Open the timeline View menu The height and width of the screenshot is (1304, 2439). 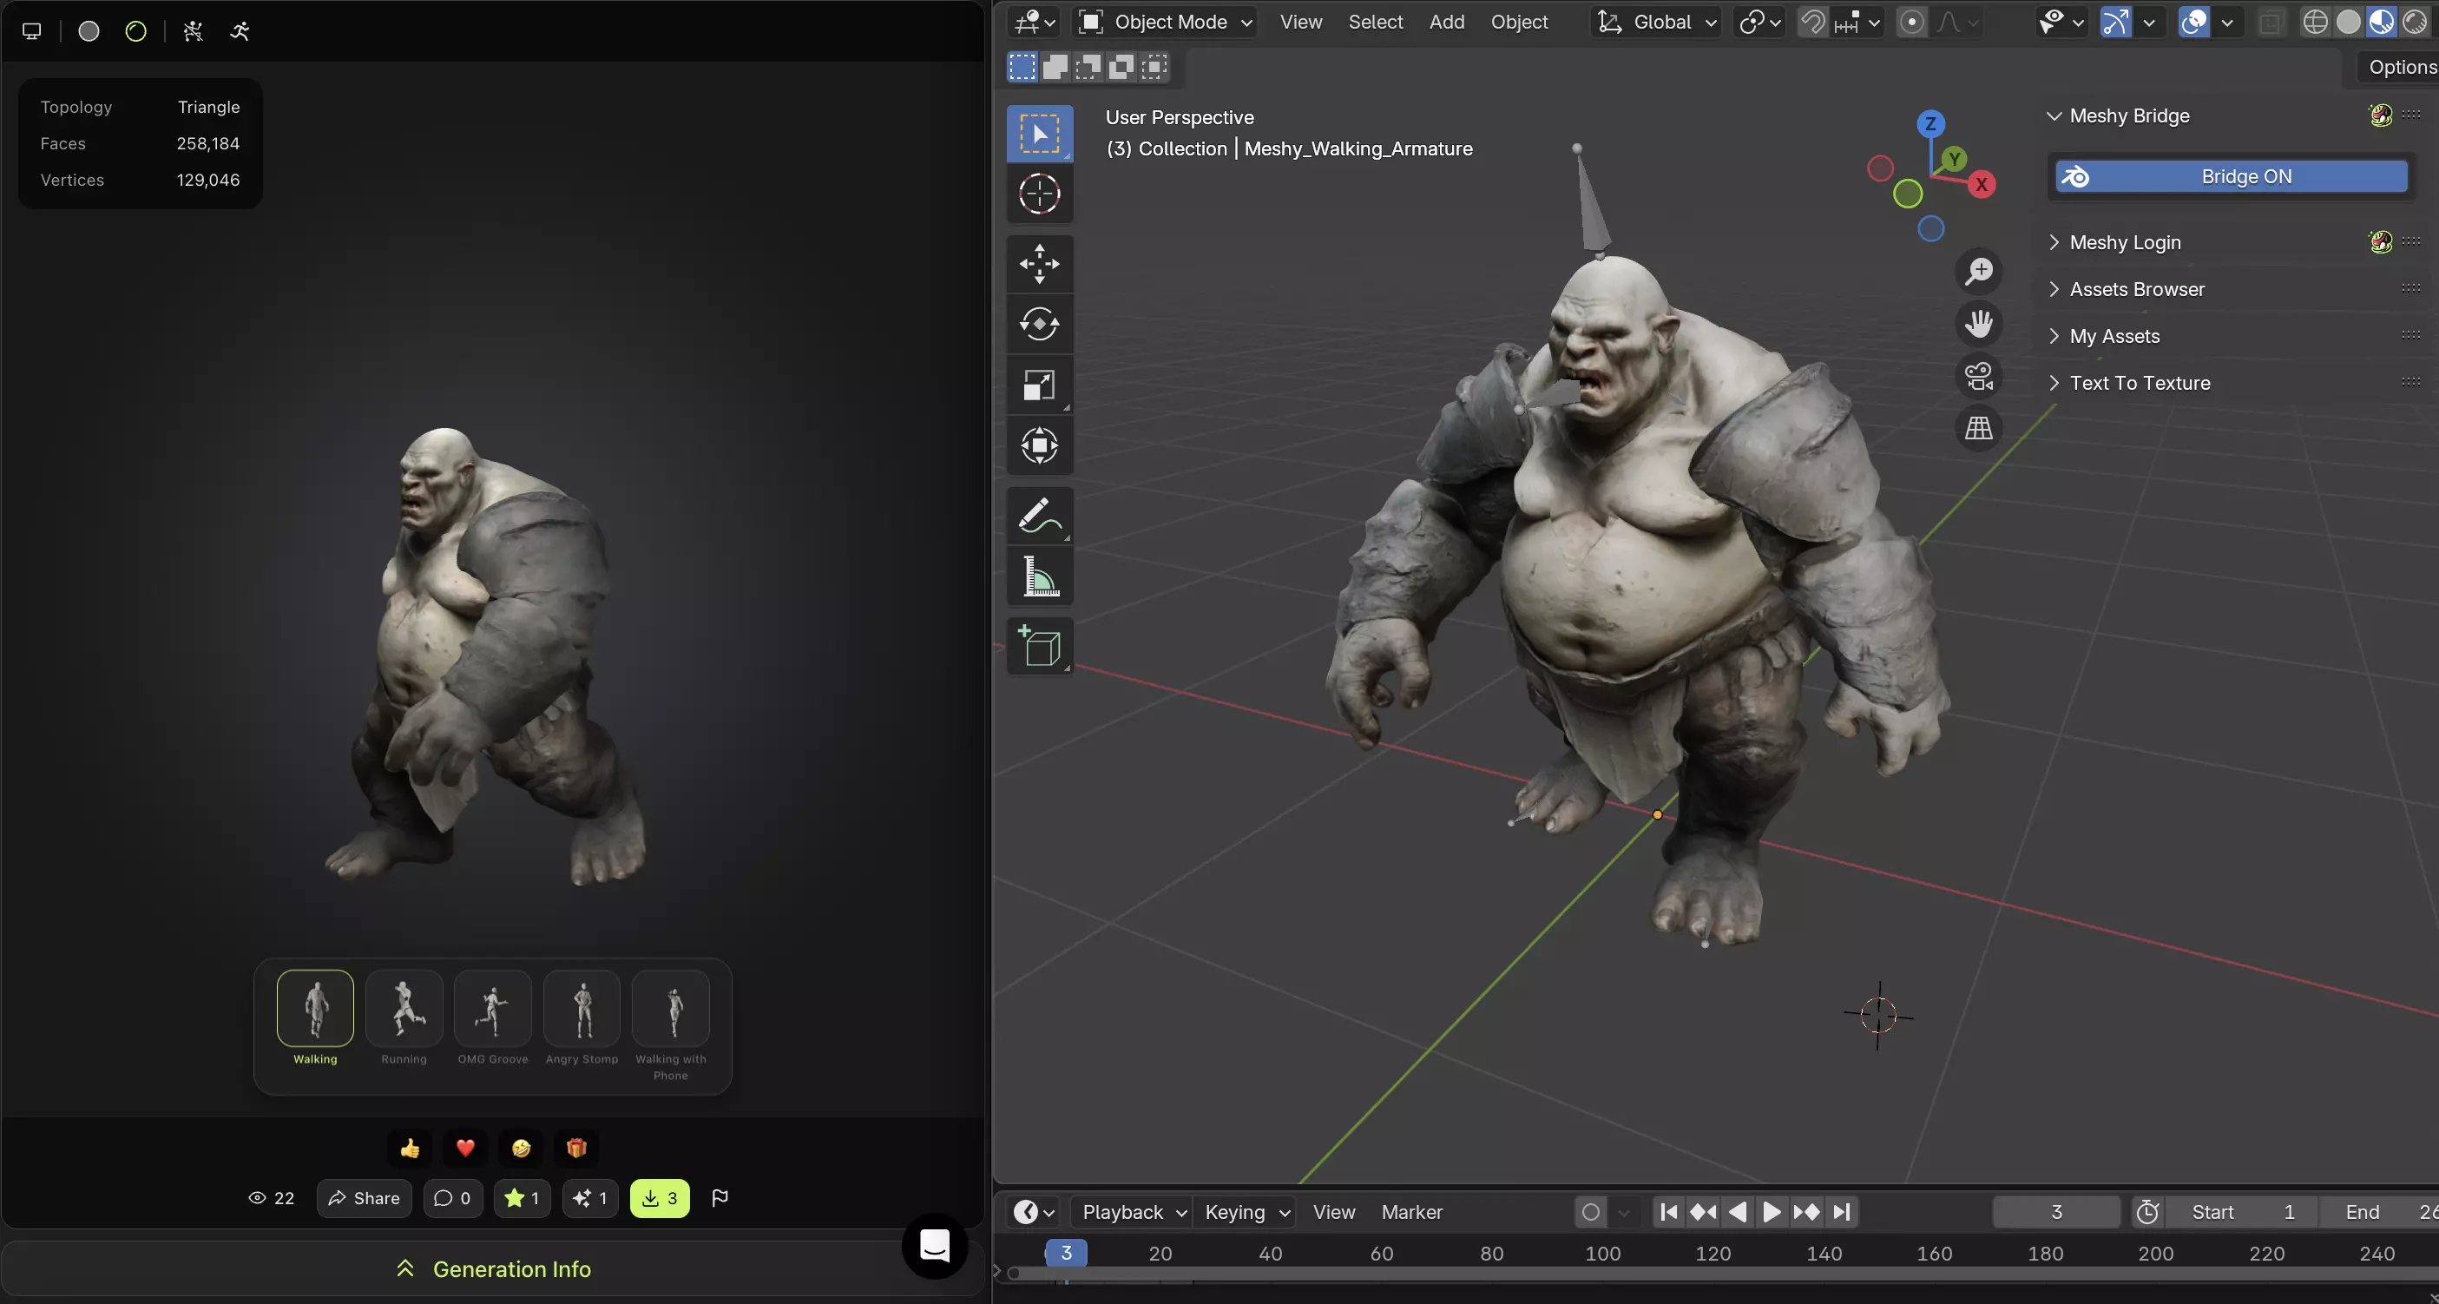point(1334,1212)
